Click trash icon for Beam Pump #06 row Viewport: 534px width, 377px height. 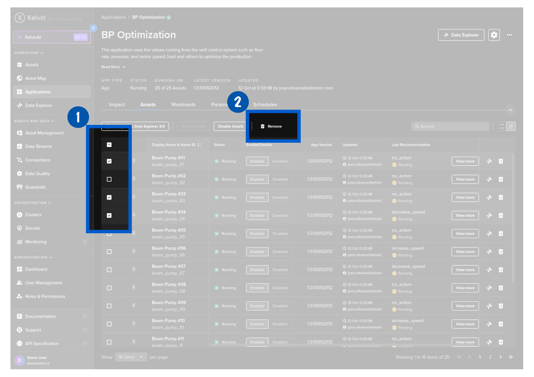tap(501, 252)
